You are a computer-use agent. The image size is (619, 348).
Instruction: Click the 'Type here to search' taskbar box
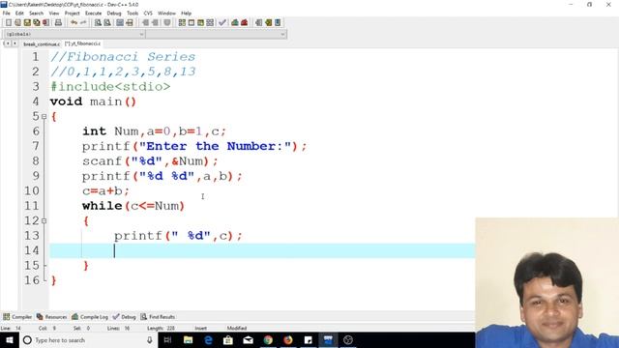point(88,340)
